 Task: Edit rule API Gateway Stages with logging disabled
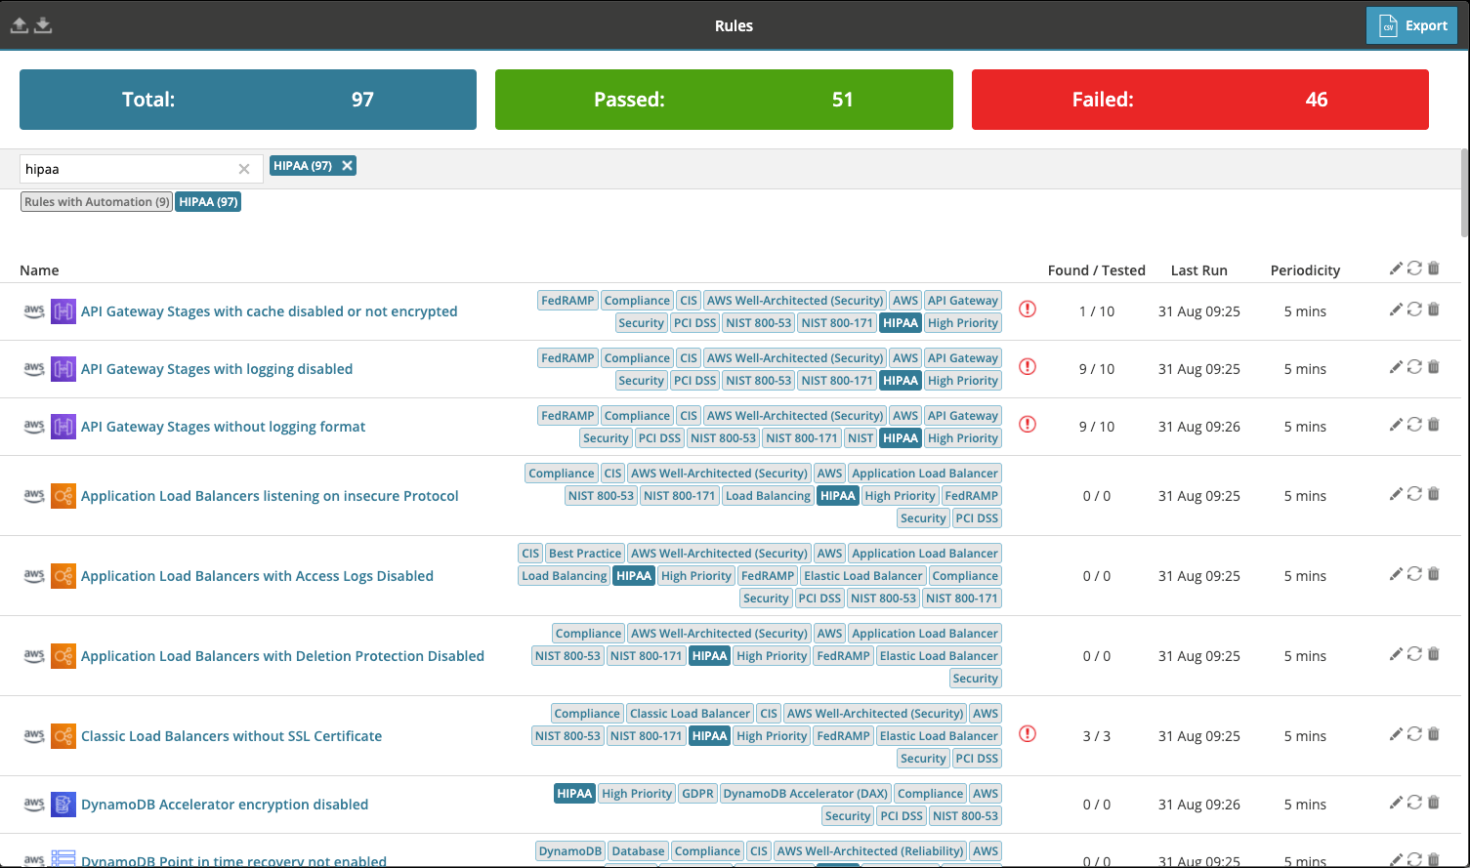(x=1396, y=367)
